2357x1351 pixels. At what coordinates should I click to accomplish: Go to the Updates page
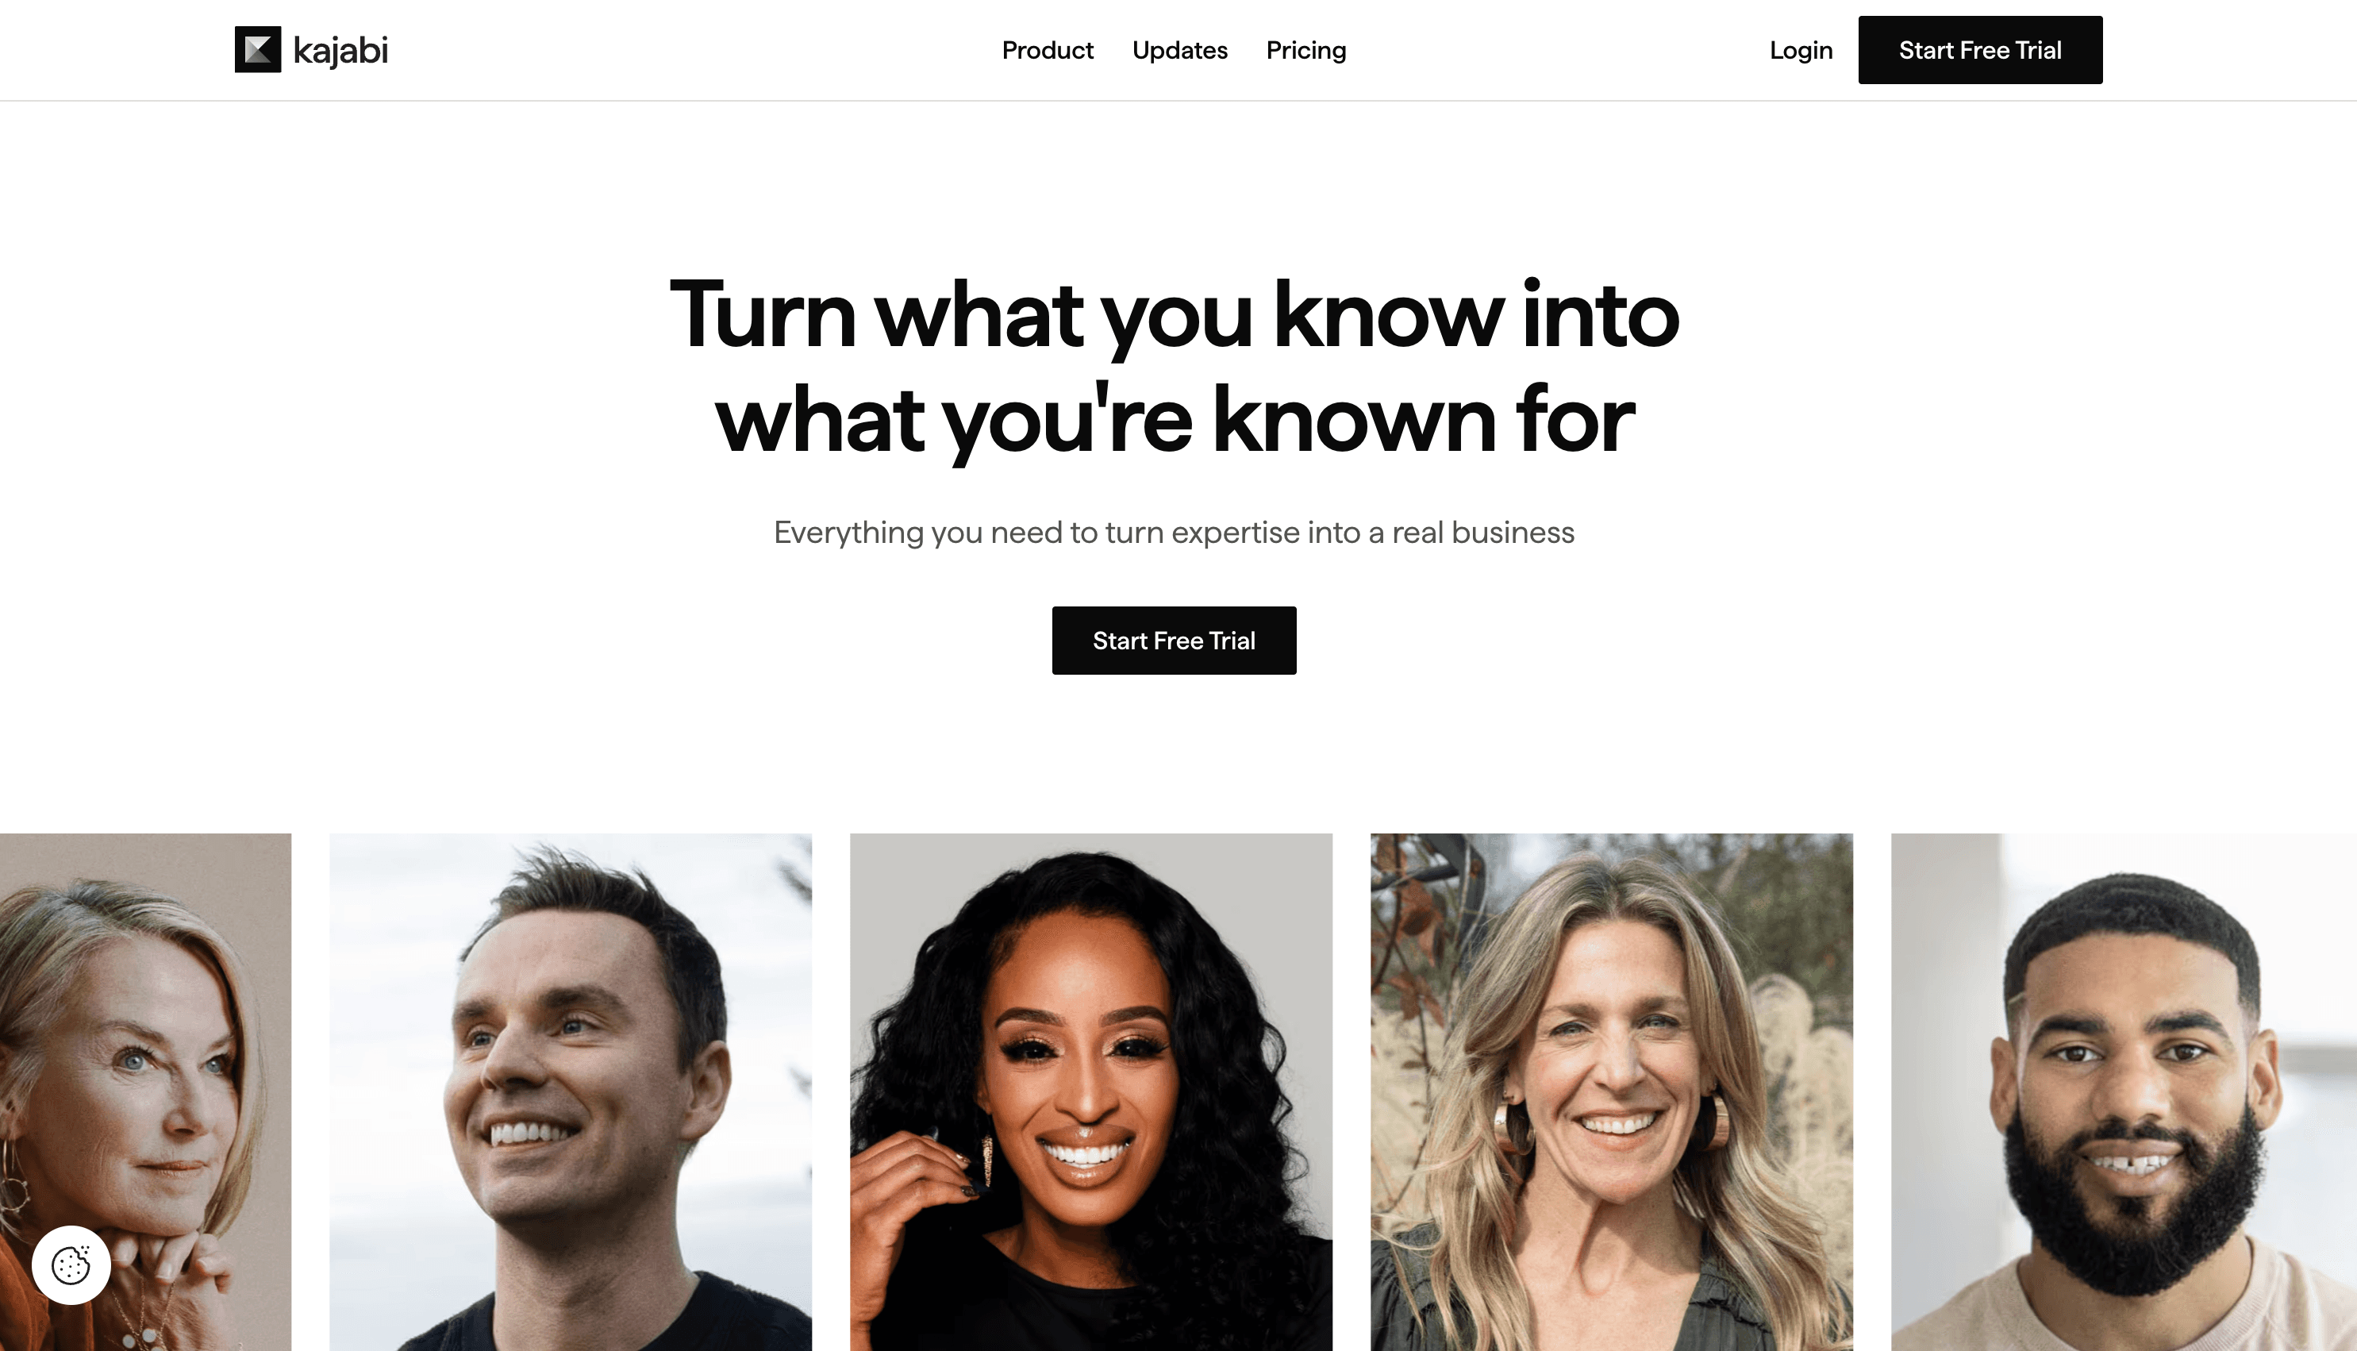click(x=1180, y=50)
